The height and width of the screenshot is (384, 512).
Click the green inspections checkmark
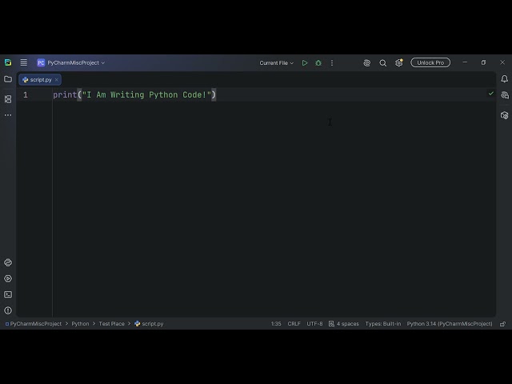tap(490, 94)
